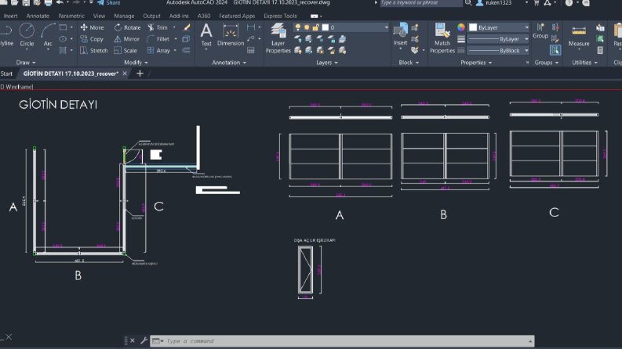Viewport: 622px width, 349px height.
Task: Open the ByBlock linetype dropdown
Action: click(526, 51)
